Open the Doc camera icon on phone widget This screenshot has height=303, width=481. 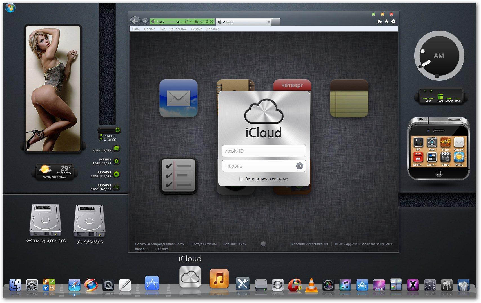[432, 143]
